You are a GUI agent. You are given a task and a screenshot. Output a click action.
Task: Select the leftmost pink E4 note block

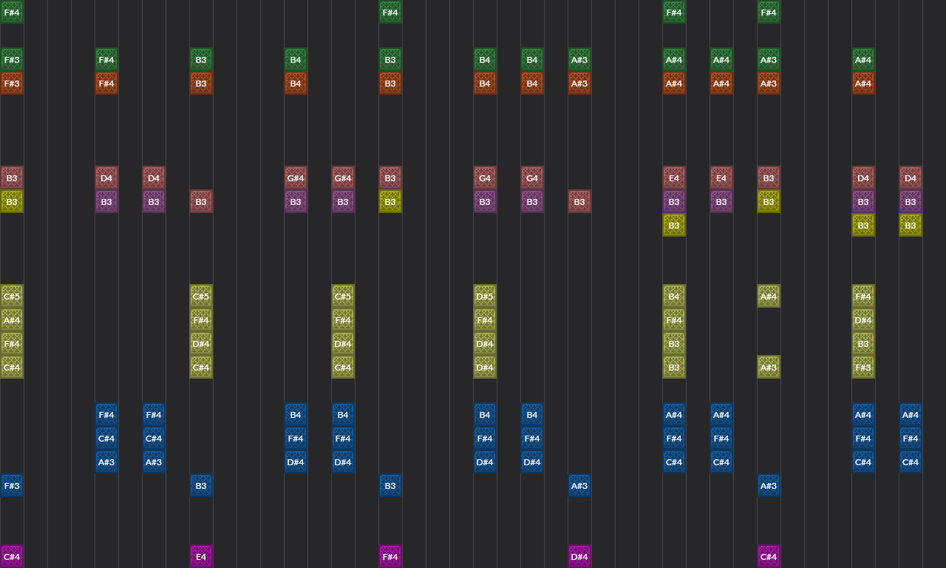674,177
